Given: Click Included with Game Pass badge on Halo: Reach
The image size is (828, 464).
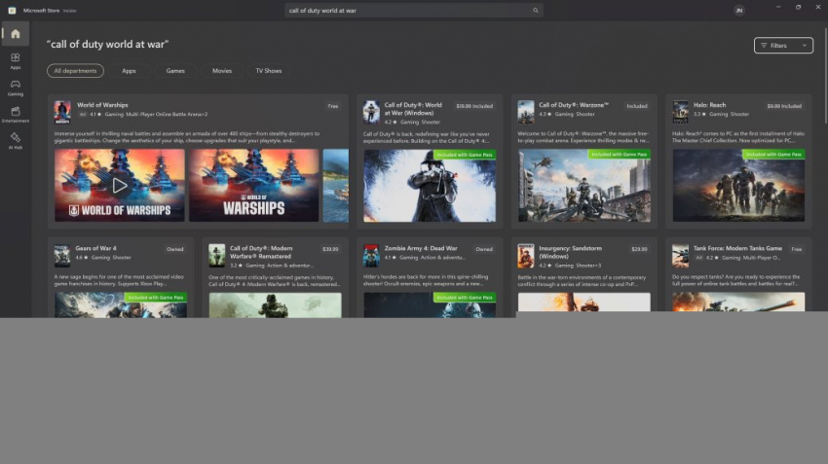Looking at the screenshot, I should click(x=773, y=155).
